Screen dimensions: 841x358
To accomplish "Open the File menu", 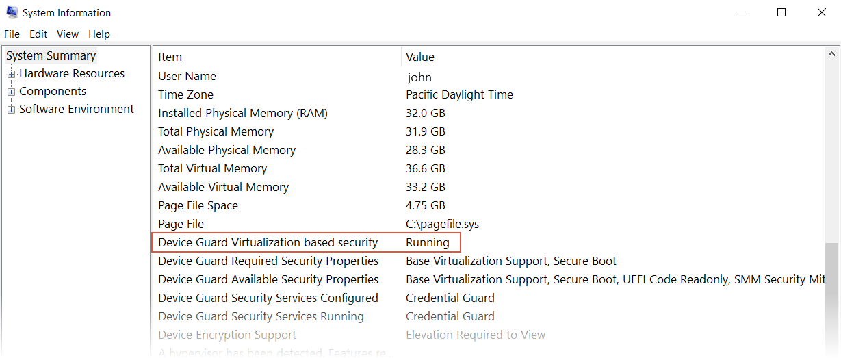I will (x=13, y=34).
